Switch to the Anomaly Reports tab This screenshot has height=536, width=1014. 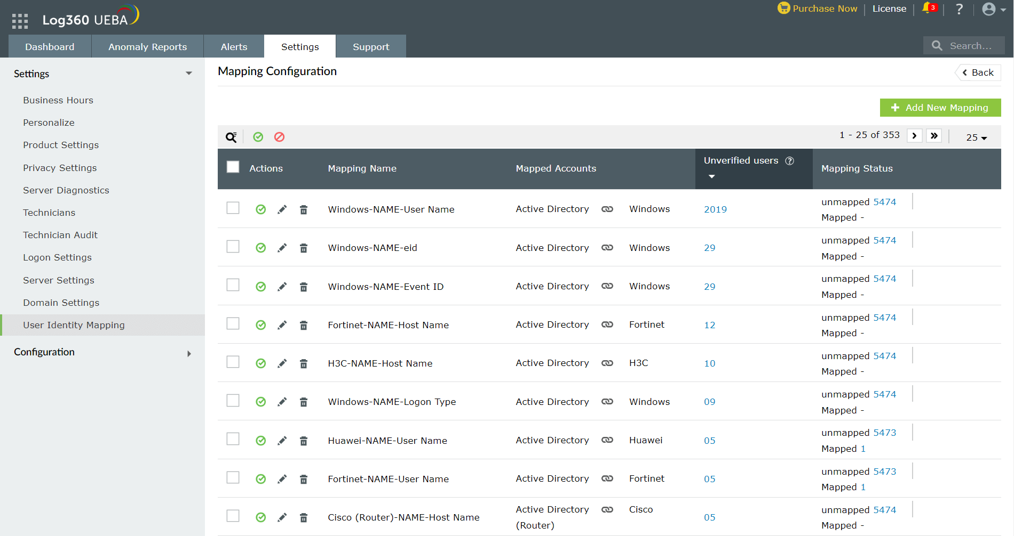click(147, 47)
